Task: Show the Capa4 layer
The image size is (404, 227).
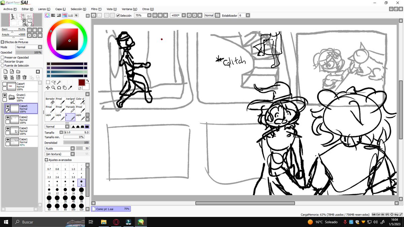Action: click(x=5, y=84)
